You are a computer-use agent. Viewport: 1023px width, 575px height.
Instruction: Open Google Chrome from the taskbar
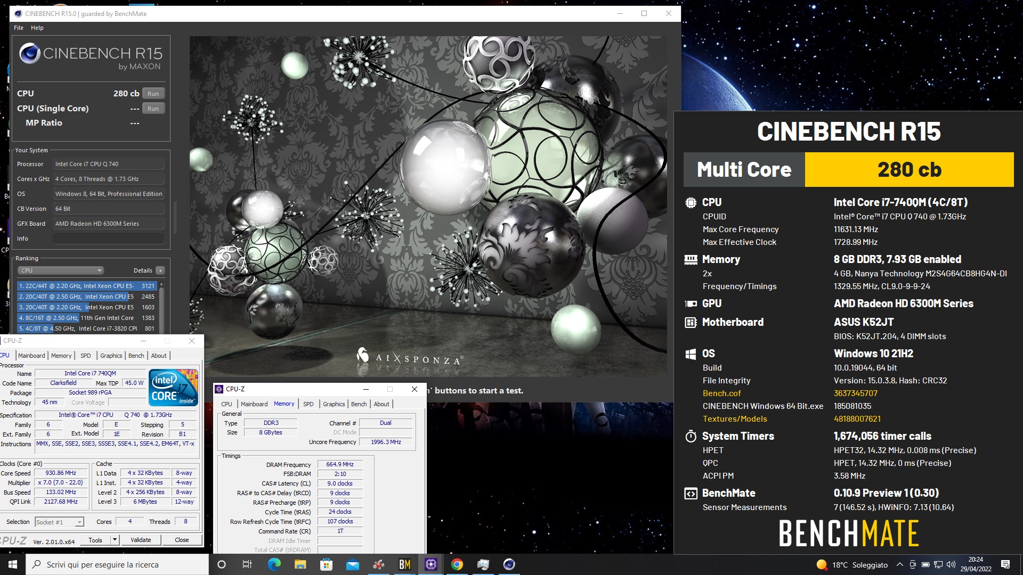[457, 564]
